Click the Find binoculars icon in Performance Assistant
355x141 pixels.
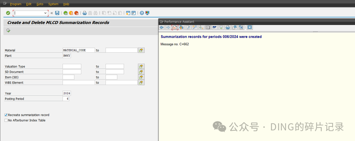coord(234,27)
